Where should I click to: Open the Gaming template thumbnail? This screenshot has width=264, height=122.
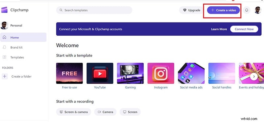point(130,73)
